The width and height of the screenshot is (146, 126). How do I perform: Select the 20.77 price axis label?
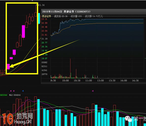click(x=45, y=43)
